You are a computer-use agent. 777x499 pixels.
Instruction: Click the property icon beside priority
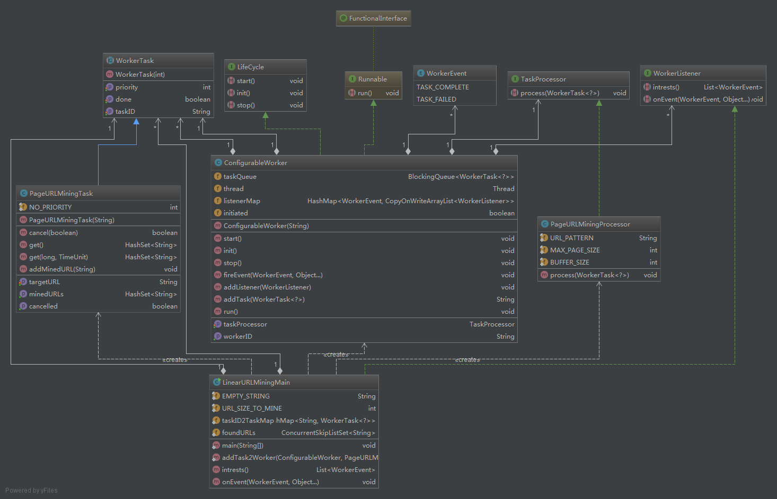point(110,87)
